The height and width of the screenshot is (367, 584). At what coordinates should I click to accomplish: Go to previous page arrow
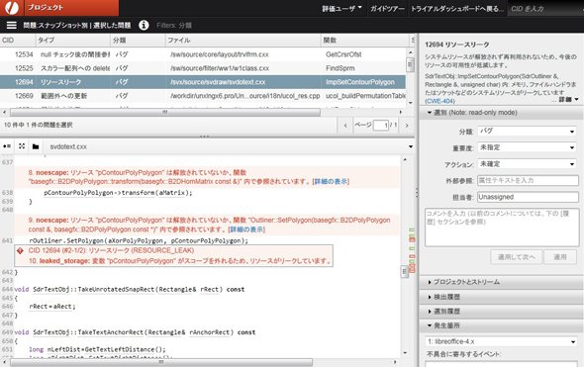[x=345, y=126]
